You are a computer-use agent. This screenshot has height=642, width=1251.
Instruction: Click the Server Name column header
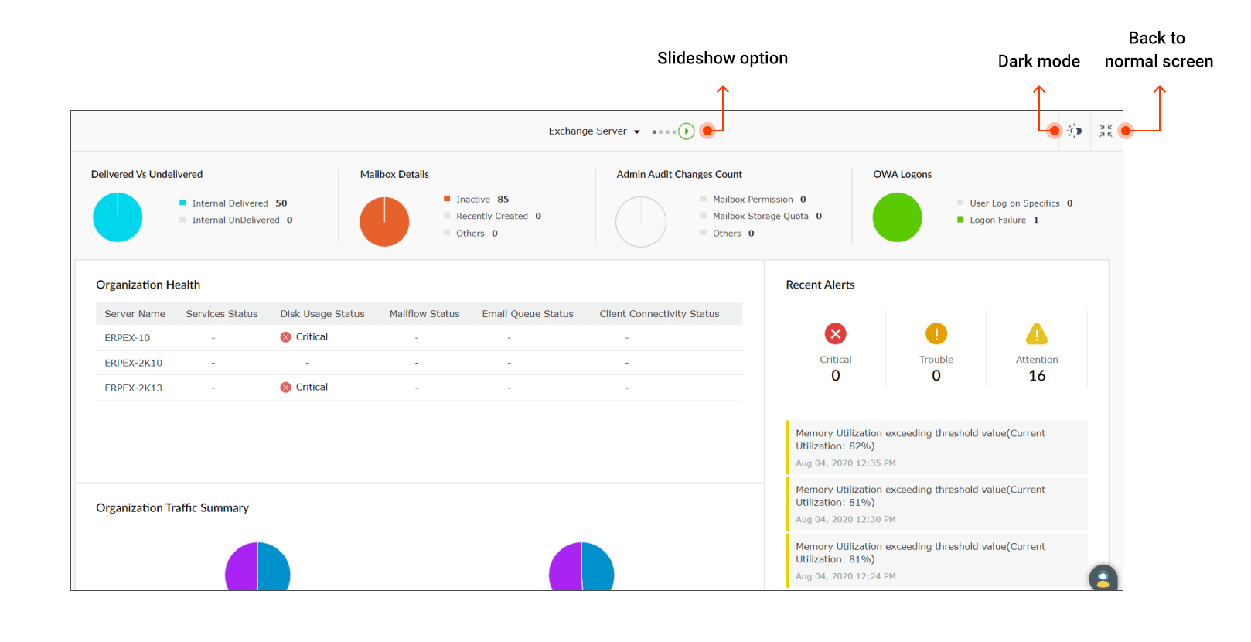point(135,314)
